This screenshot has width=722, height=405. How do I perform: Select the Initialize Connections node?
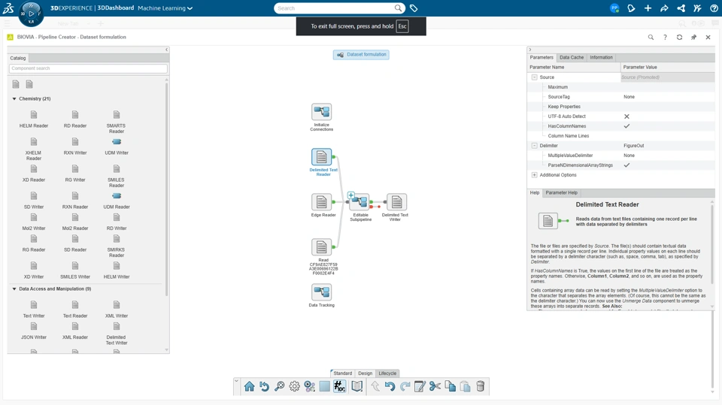tap(321, 112)
